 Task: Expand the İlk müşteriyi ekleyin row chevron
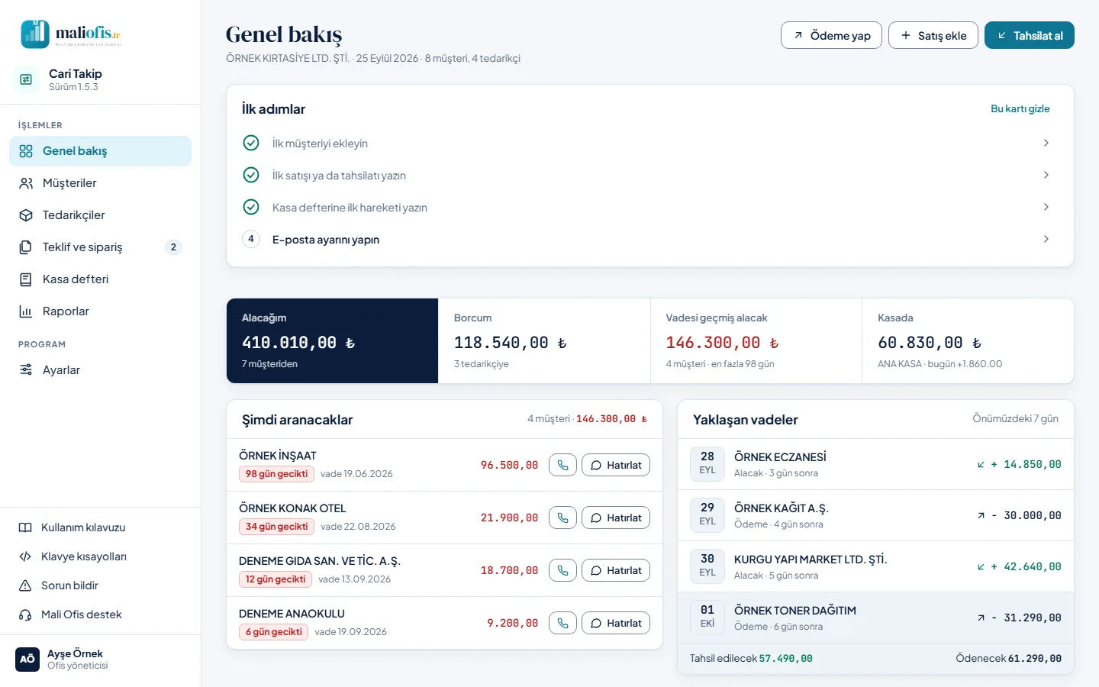(1046, 143)
